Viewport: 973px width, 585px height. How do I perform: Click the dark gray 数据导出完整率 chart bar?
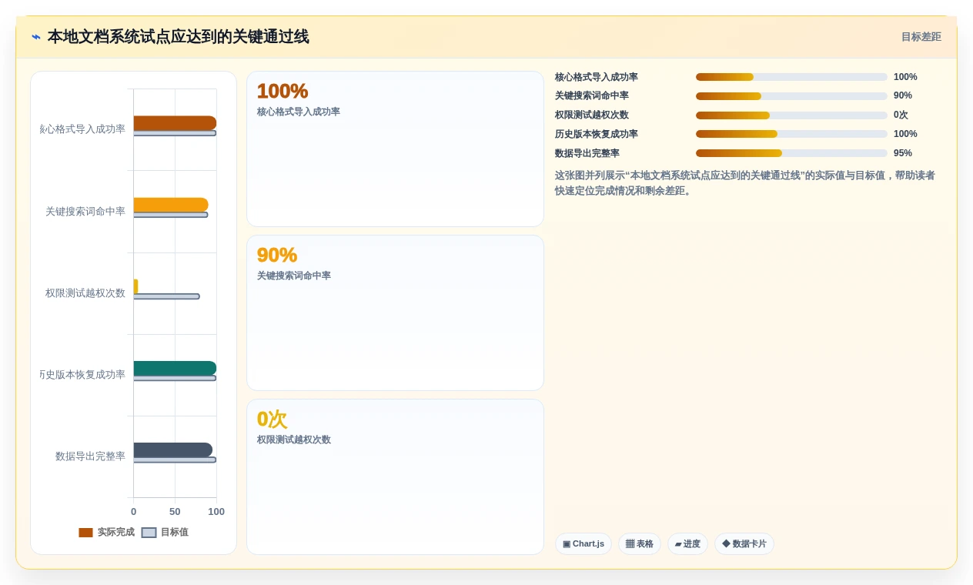pyautogui.click(x=172, y=450)
